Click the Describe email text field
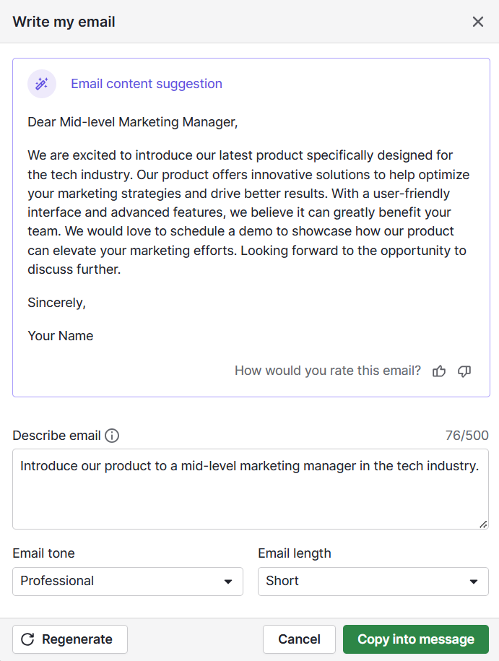This screenshot has height=661, width=499. [250, 488]
